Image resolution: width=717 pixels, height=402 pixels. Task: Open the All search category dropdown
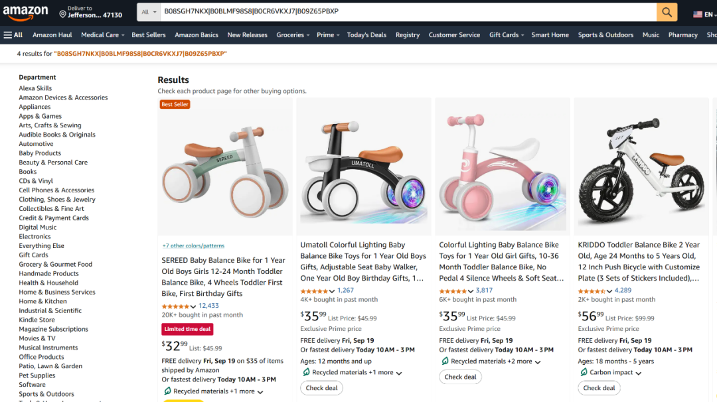(149, 13)
